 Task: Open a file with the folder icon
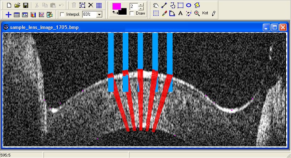tap(17, 5)
